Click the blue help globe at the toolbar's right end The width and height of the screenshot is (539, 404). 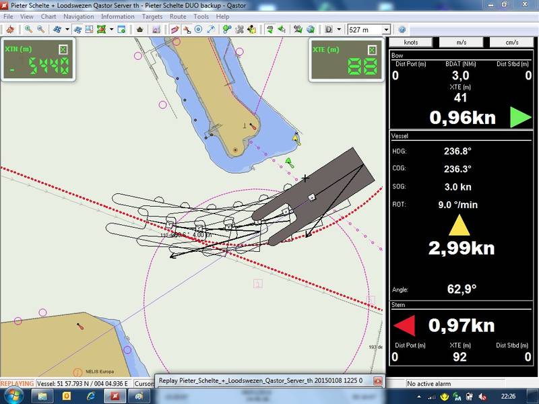tap(402, 30)
